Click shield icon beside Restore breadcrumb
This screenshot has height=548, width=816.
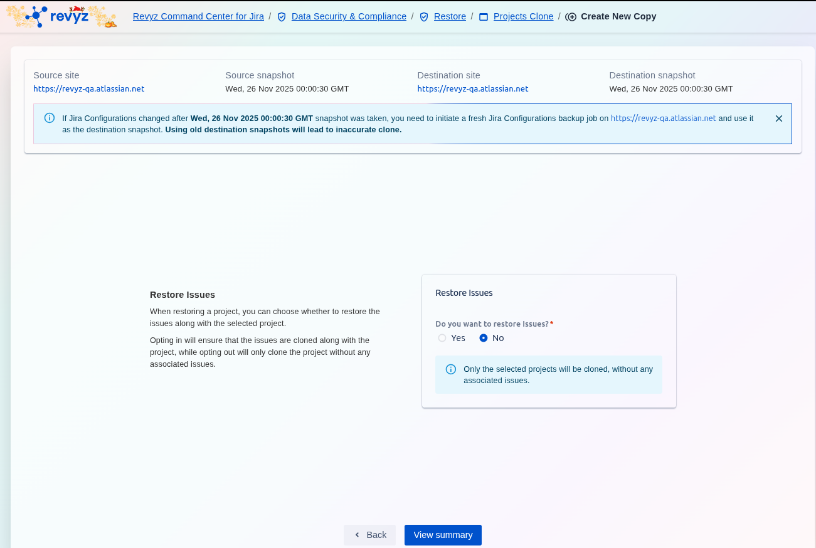(424, 17)
